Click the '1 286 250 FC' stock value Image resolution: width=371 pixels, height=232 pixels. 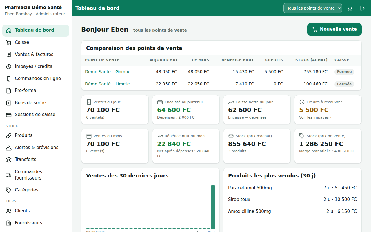[x=321, y=144]
